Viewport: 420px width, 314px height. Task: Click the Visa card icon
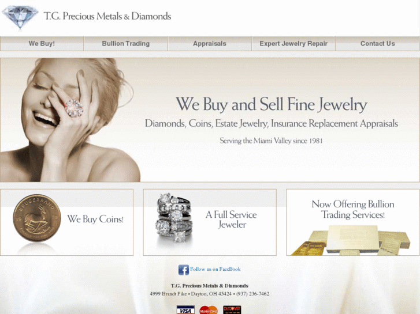pos(185,310)
